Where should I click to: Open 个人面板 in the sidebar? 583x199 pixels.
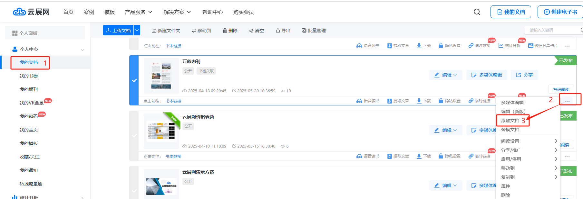coord(45,33)
